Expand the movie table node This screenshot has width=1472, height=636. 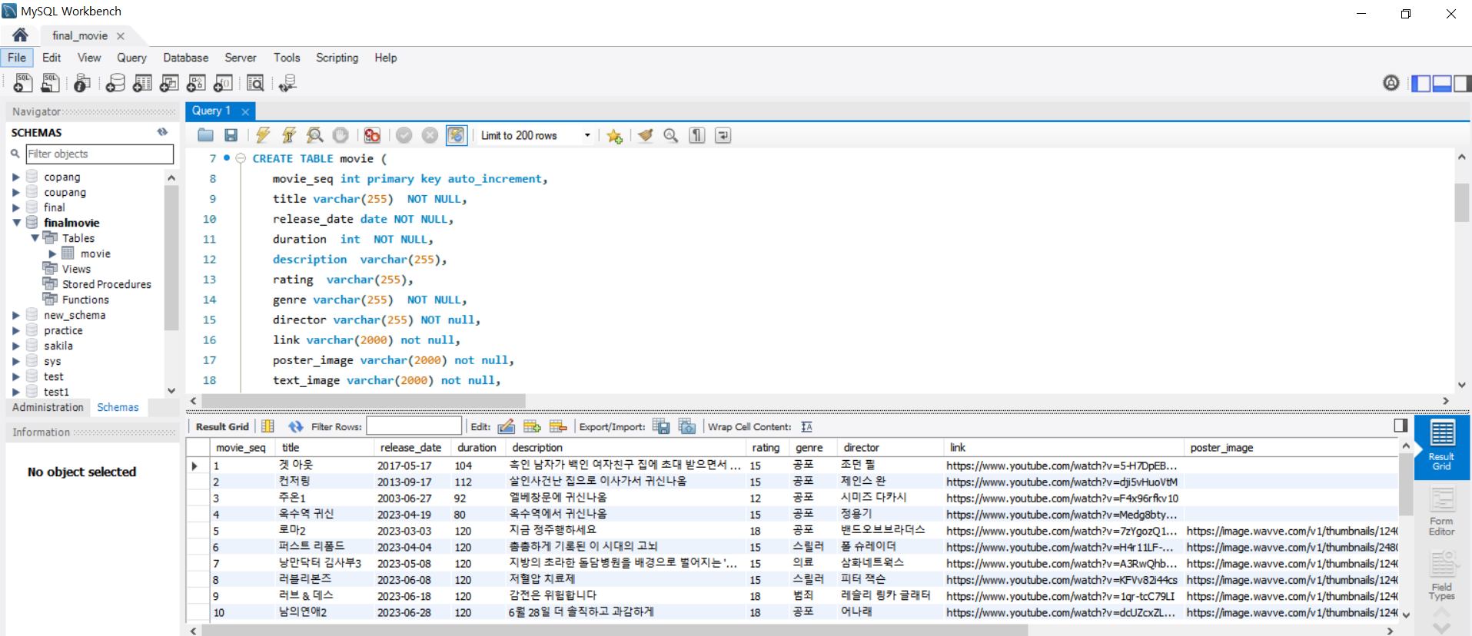point(52,253)
